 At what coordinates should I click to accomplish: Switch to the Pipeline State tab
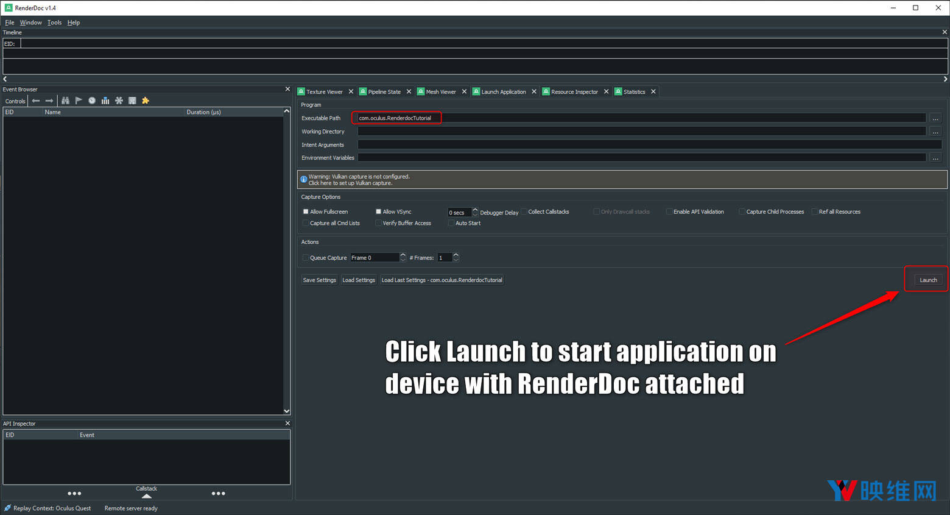click(x=384, y=92)
